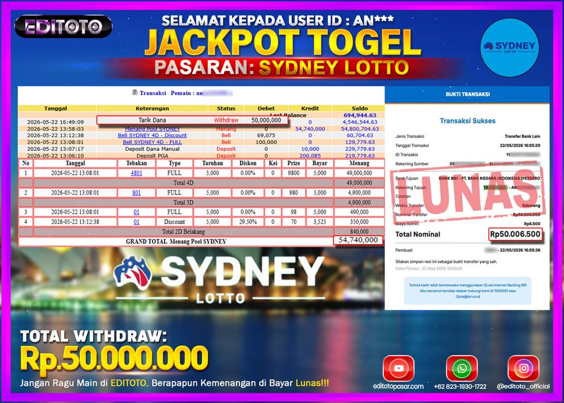
Task: Click the 3,525 bayar cell
Action: pos(319,222)
